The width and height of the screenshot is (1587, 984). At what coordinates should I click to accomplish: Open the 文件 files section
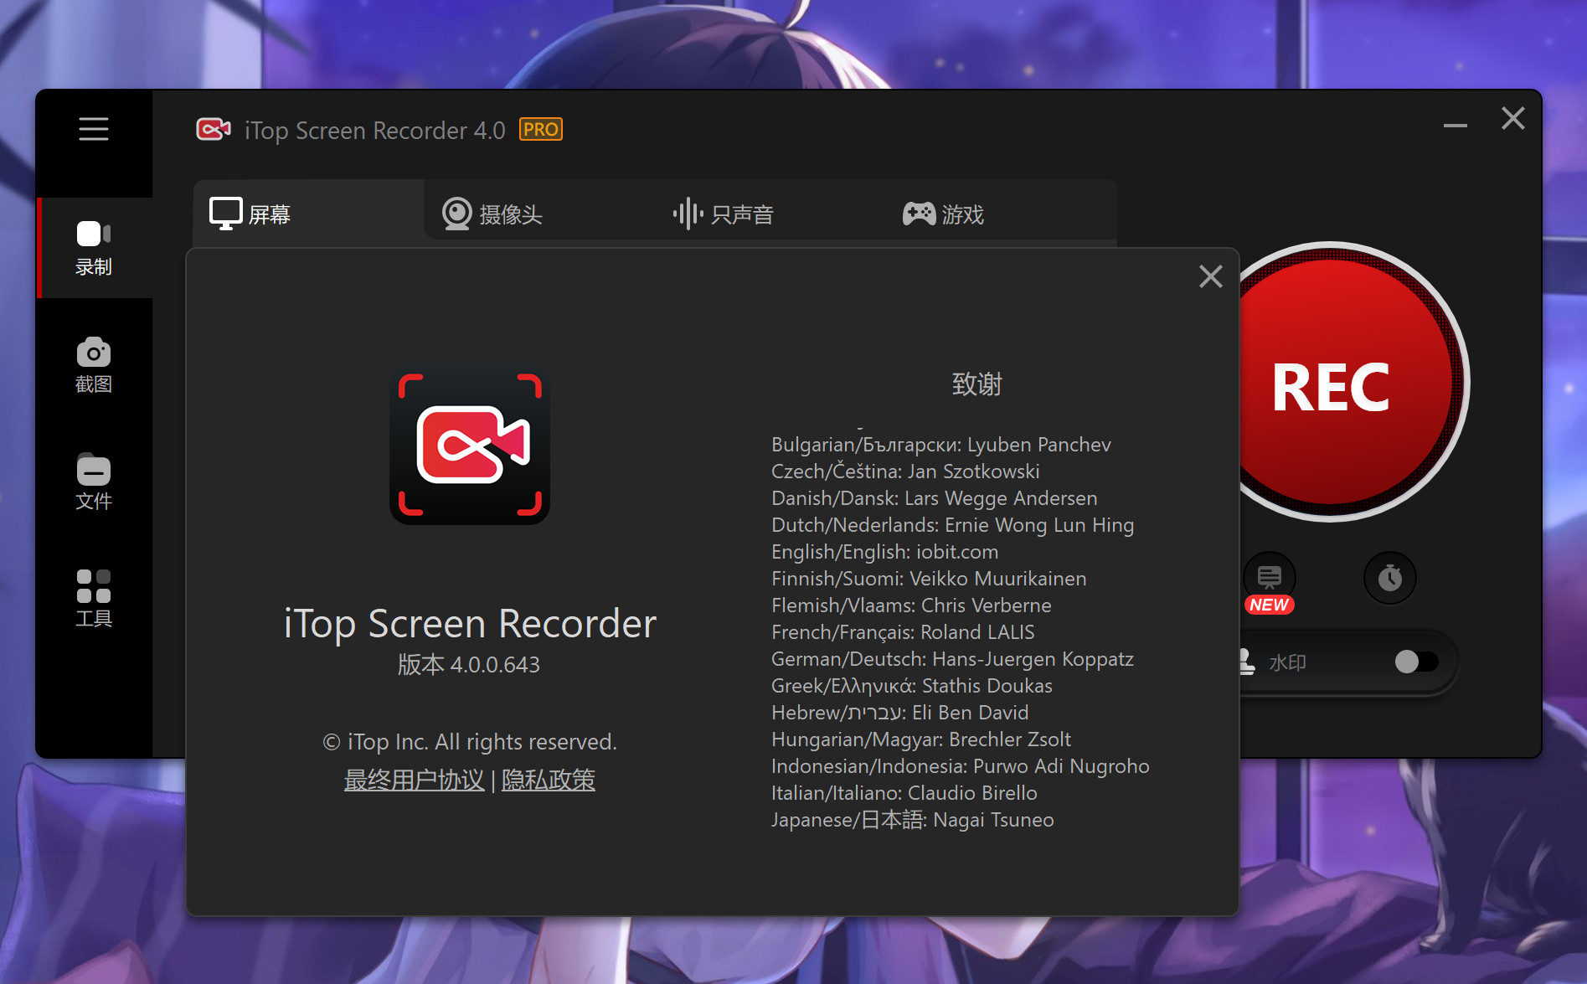(94, 482)
